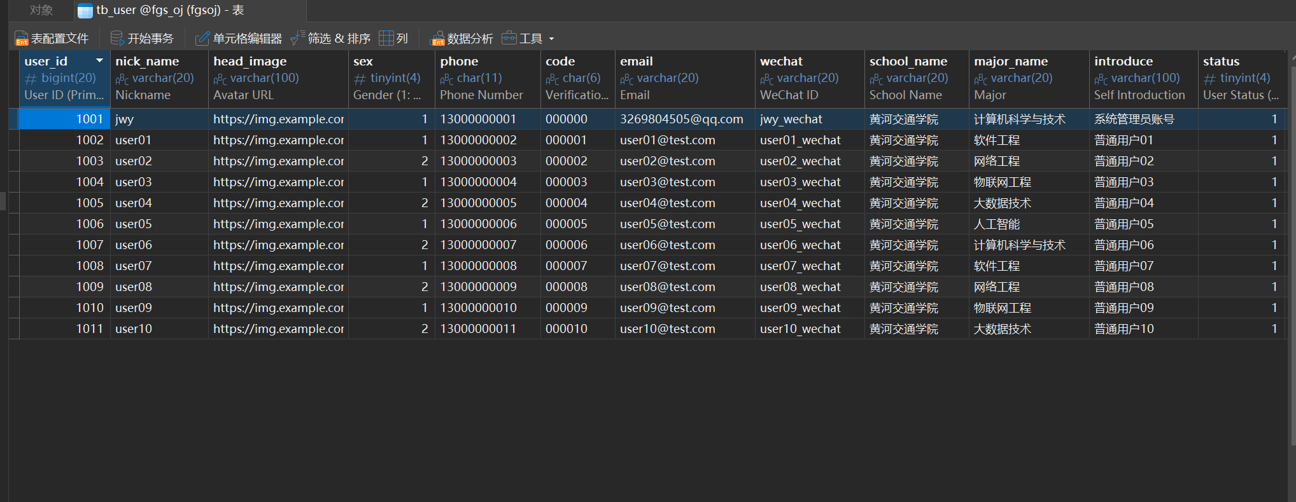Screen dimensions: 1296x502
Task: Open the 工具 tools toolbox icon
Action: tap(509, 38)
